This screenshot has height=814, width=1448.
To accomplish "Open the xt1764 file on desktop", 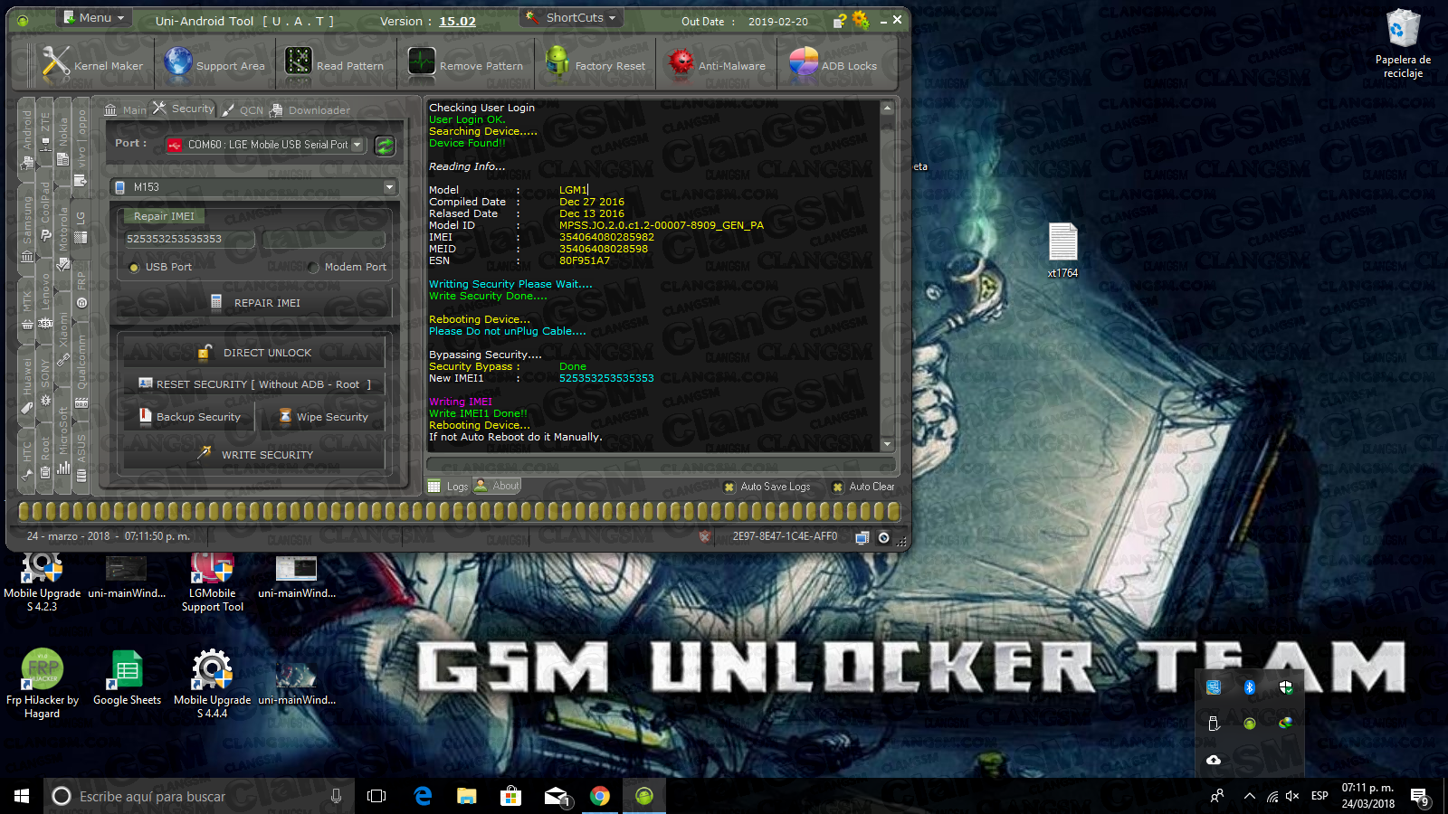I will (x=1062, y=250).
